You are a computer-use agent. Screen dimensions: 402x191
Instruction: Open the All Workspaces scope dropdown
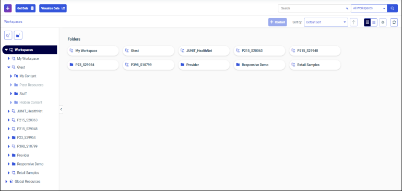(369, 8)
